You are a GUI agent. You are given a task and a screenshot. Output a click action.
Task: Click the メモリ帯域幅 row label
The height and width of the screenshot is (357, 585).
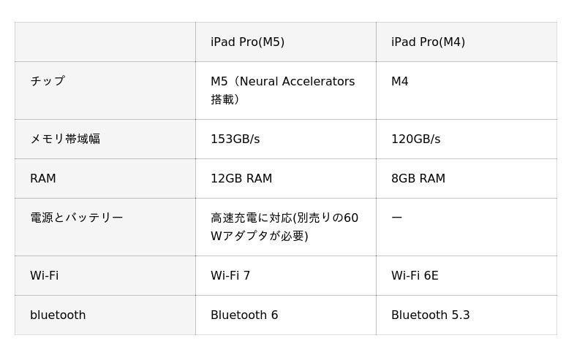(x=65, y=139)
